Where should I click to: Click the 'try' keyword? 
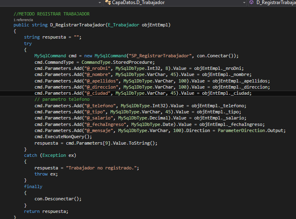pos(28,43)
